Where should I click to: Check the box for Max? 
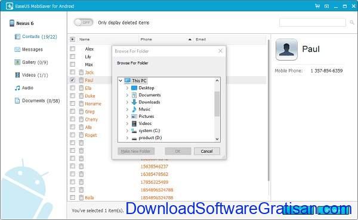[72, 64]
